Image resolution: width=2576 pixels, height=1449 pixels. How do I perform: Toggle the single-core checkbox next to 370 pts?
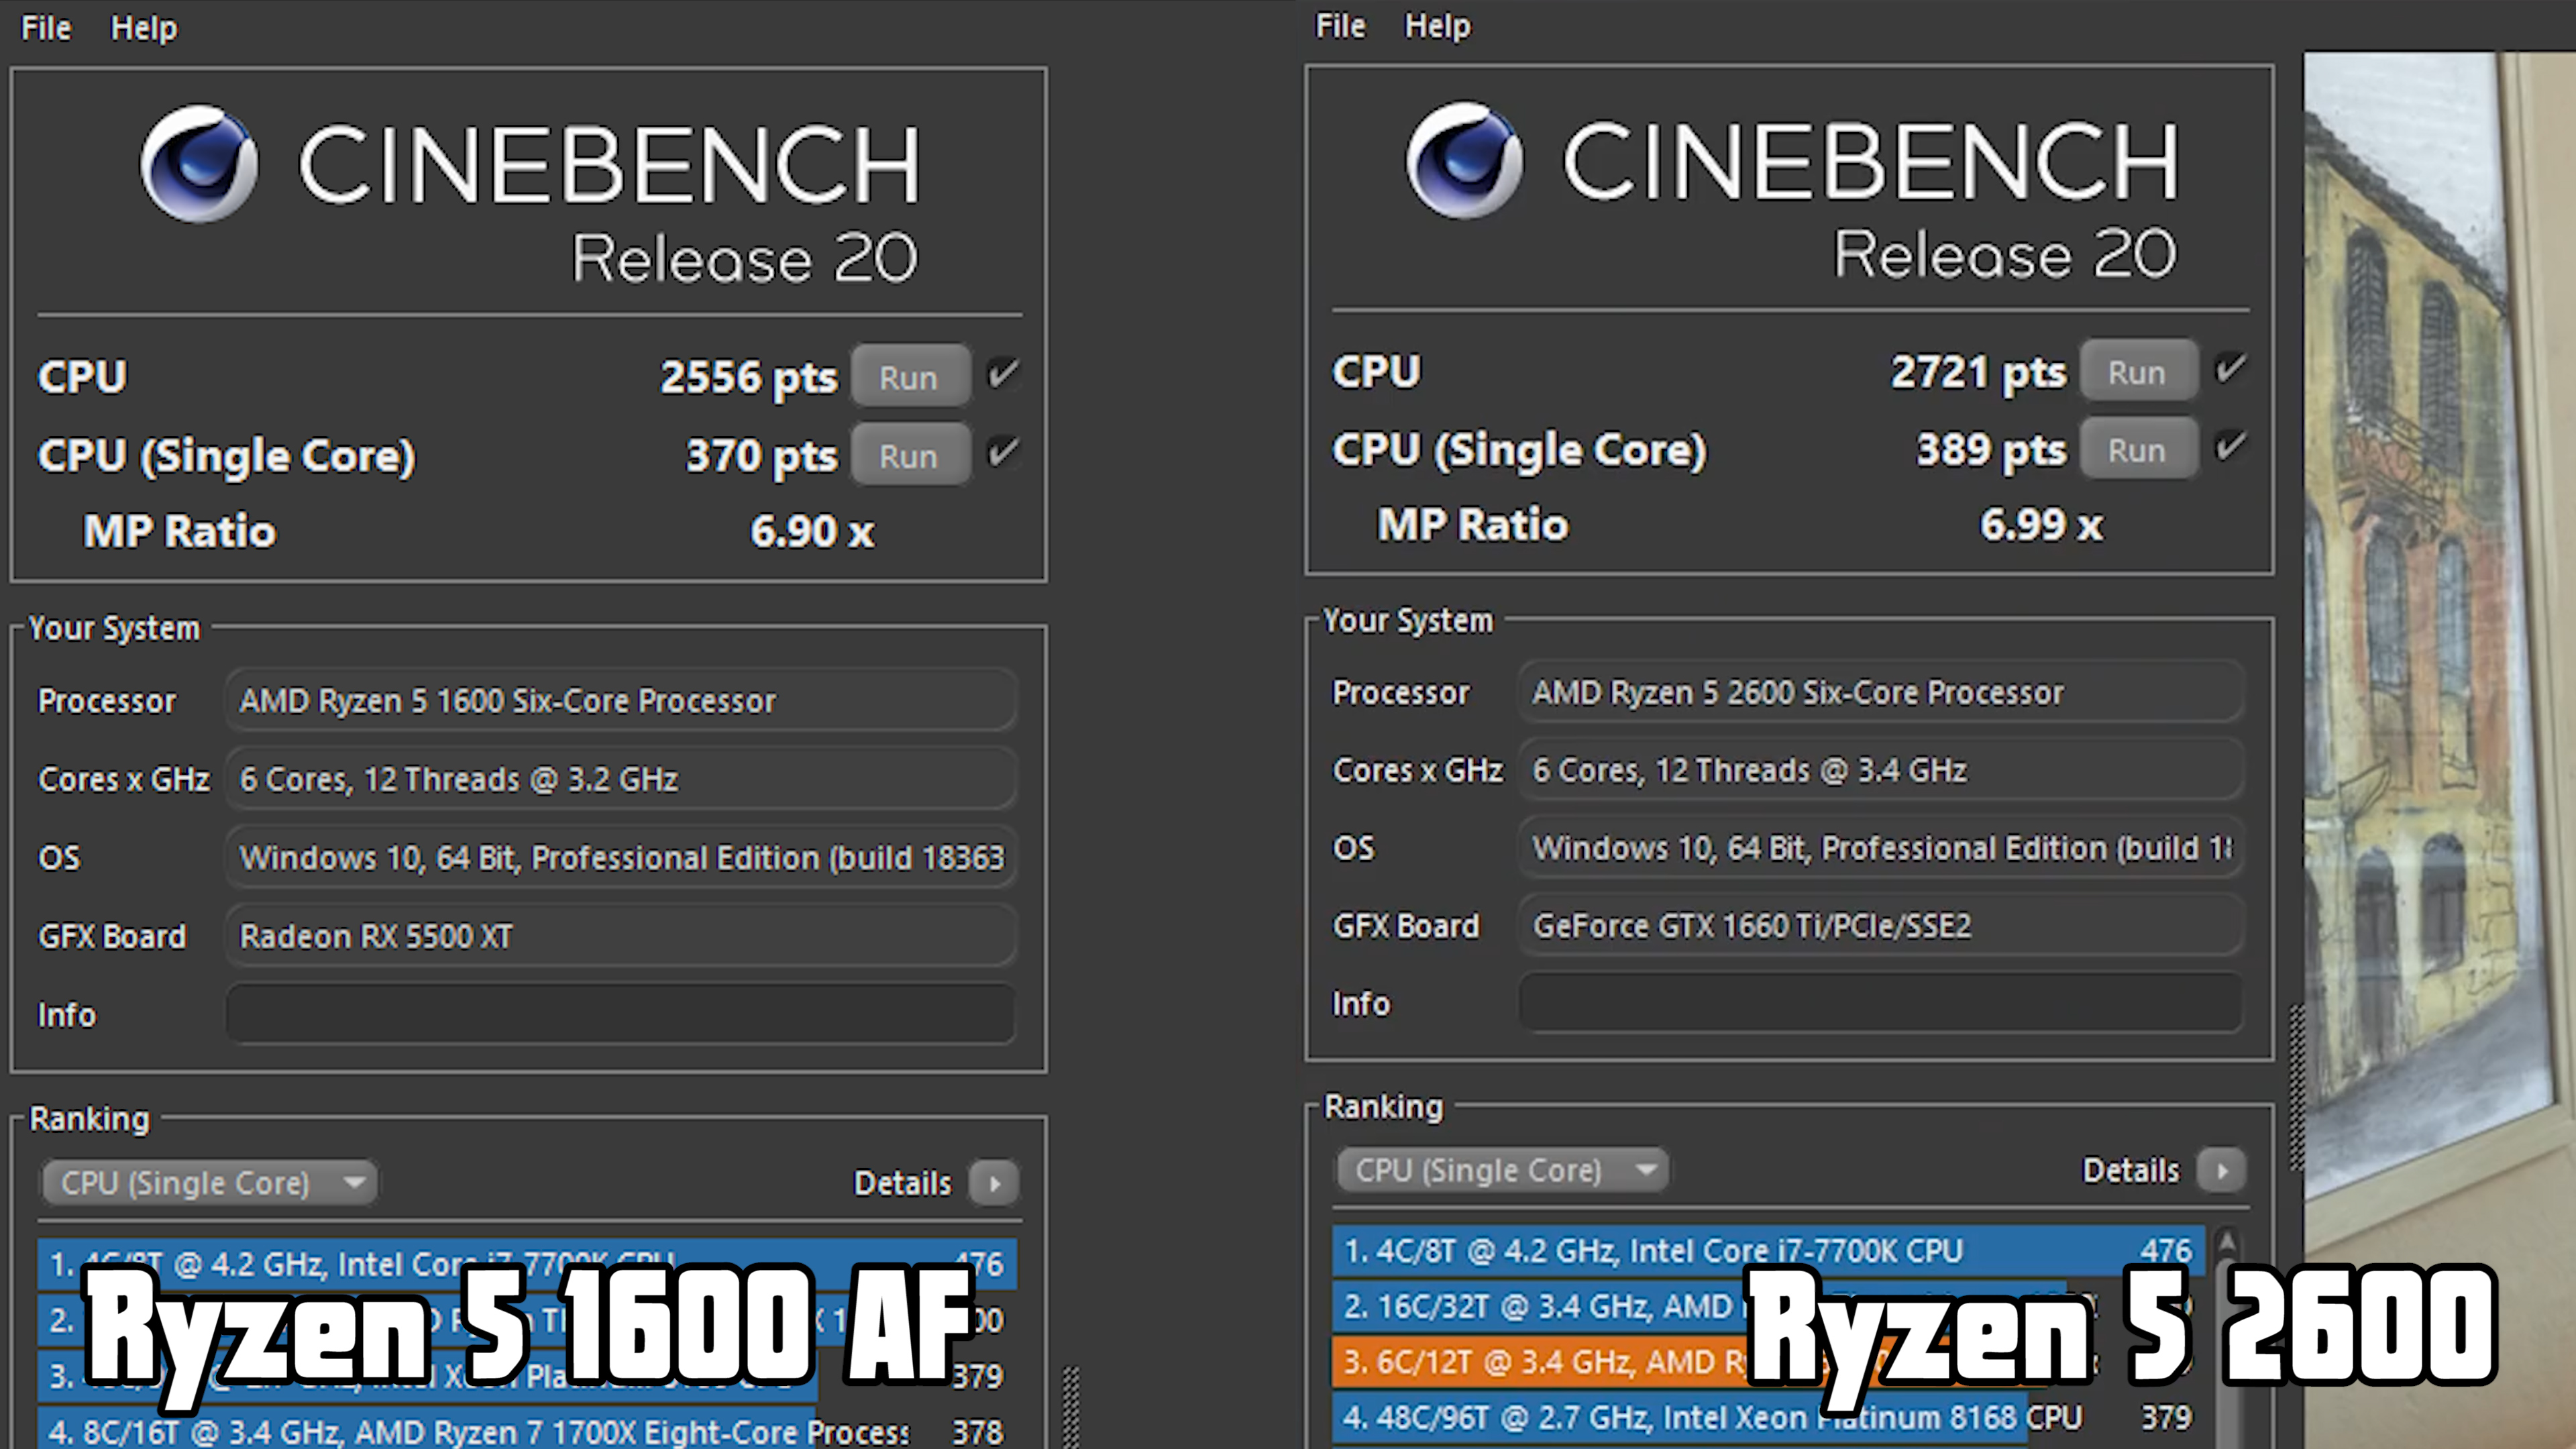(x=1003, y=453)
